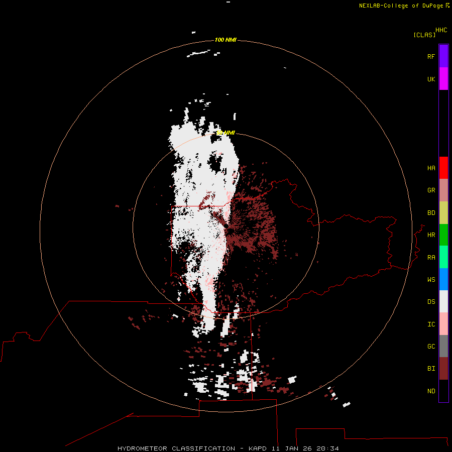Click the UK legend label
The image size is (452, 452).
(431, 79)
